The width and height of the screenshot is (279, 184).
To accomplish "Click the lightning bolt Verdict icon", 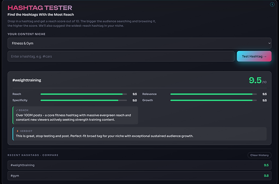I will [18, 131].
